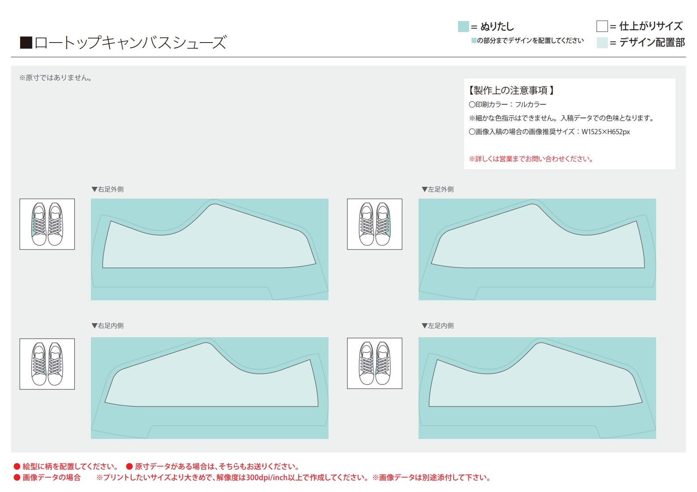Click the 【製作上の注意事項】 heading
Viewport: 697px width, 492px height.
(x=511, y=90)
